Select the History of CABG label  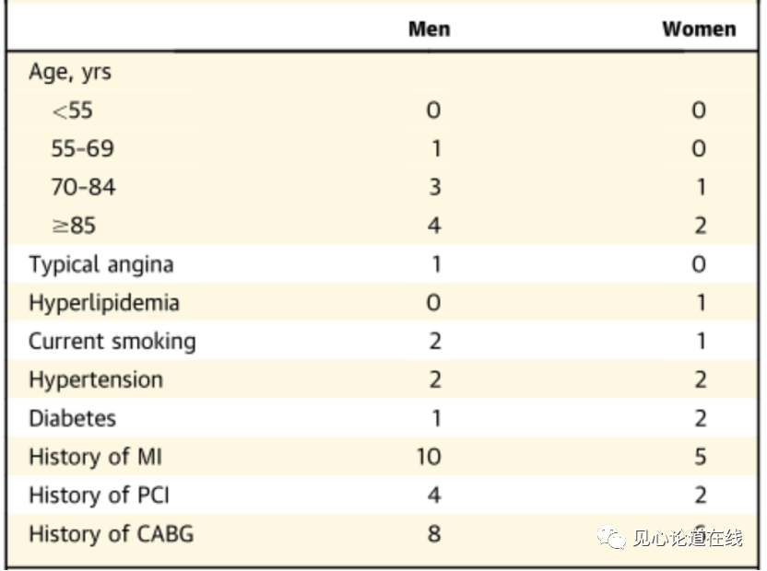[111, 534]
